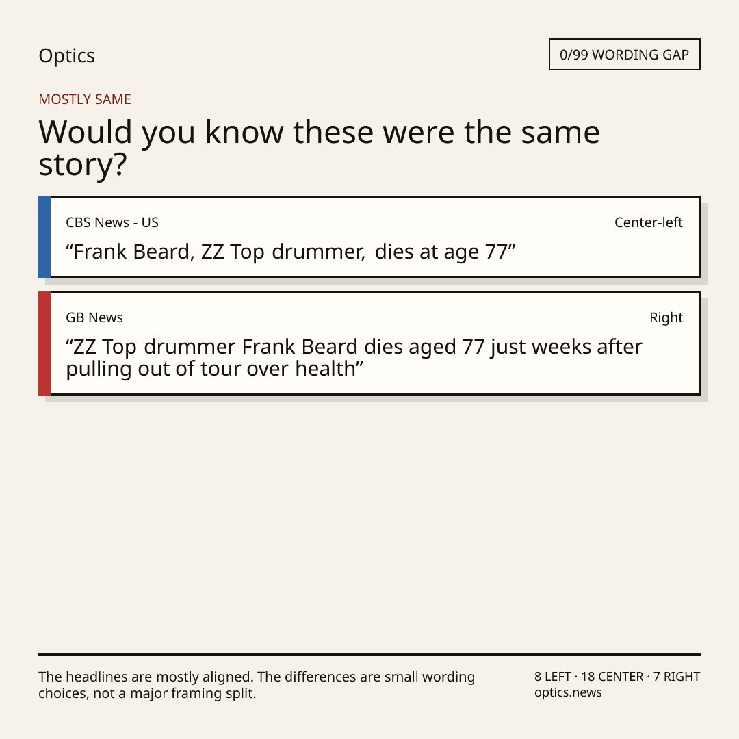Viewport: 739px width, 739px height.
Task: Open the optics.news link
Action: pyautogui.click(x=568, y=692)
